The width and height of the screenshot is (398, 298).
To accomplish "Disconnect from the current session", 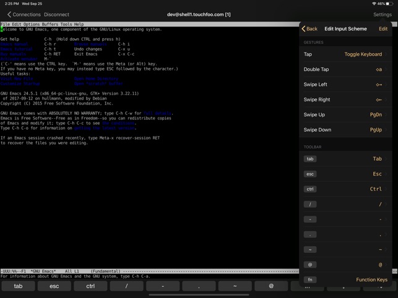I will tap(56, 14).
